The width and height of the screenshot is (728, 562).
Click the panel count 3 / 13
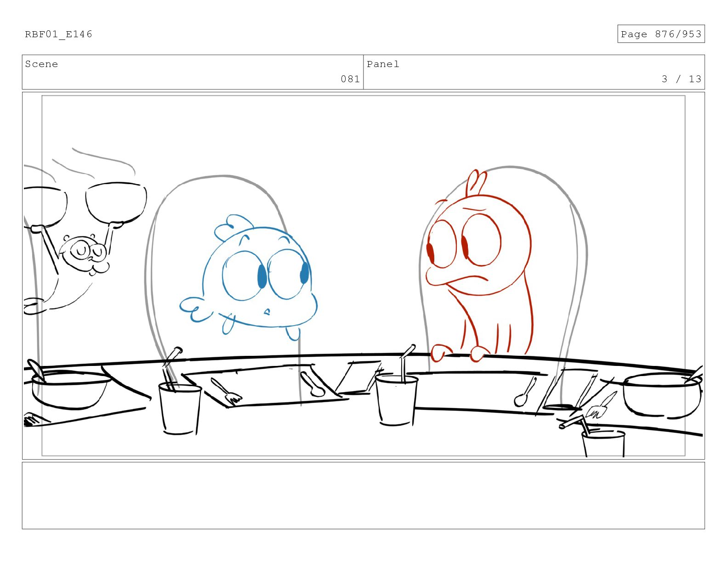682,79
